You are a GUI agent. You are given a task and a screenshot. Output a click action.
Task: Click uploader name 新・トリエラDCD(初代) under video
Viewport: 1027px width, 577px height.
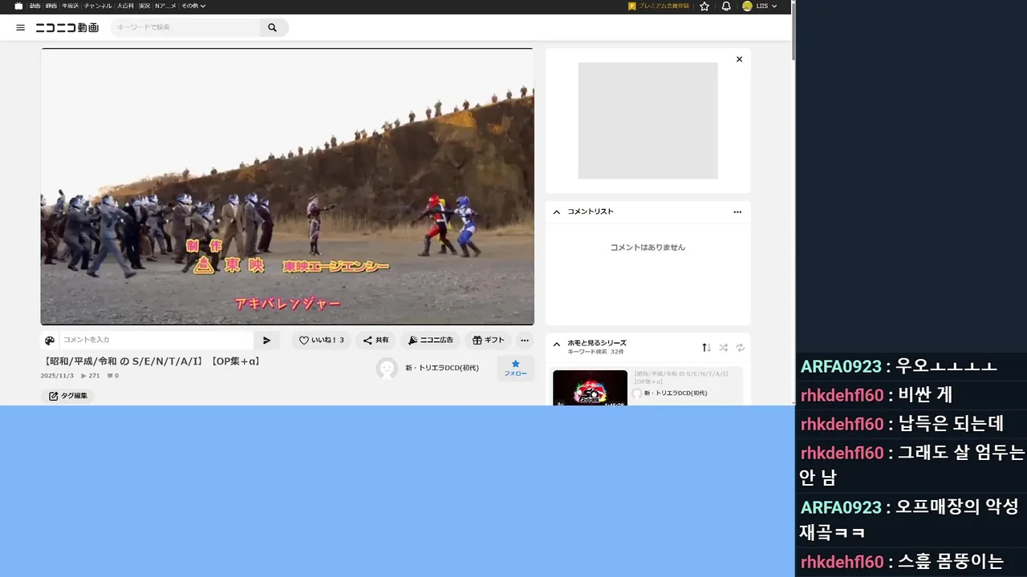coord(442,368)
